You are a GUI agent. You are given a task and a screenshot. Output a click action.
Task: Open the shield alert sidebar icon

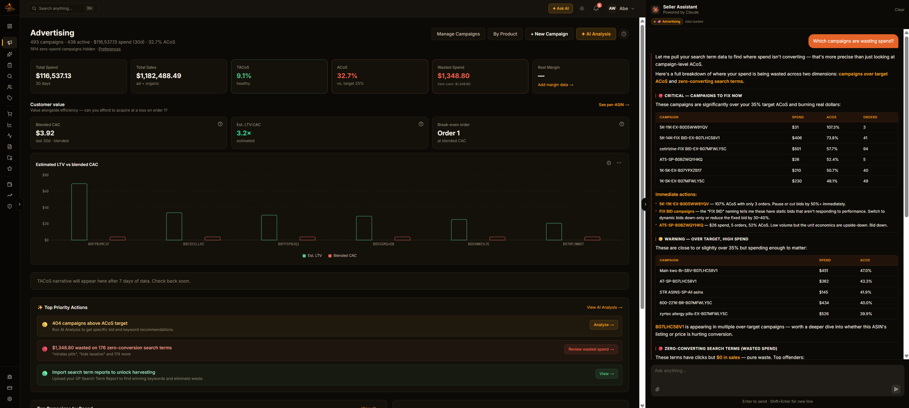pyautogui.click(x=9, y=206)
